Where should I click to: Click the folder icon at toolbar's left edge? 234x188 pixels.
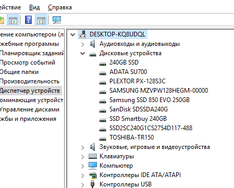click(2, 20)
